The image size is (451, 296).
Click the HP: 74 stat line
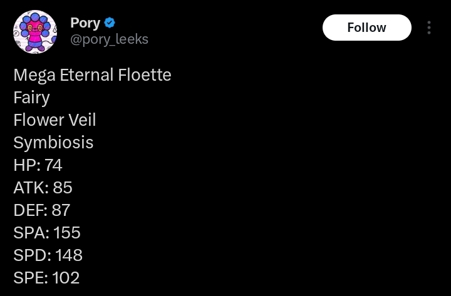(38, 165)
